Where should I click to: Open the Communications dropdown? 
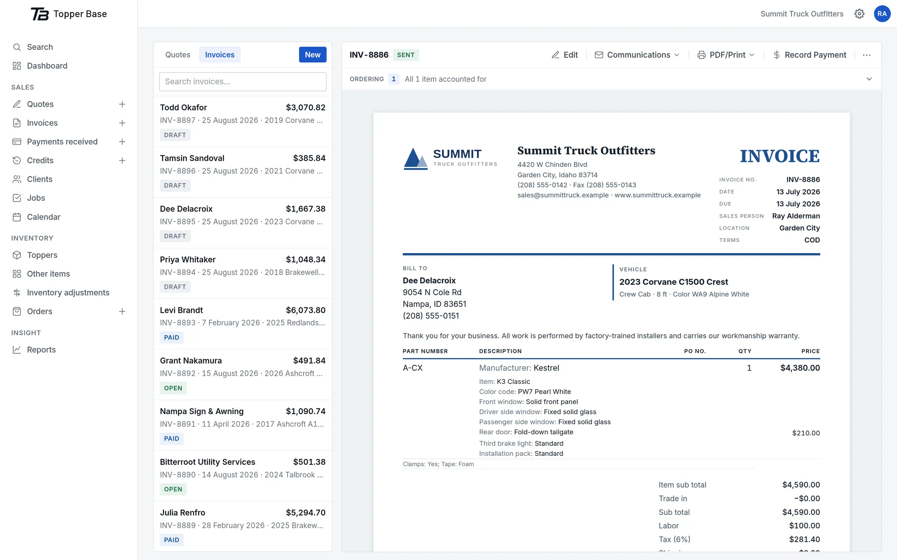point(637,55)
